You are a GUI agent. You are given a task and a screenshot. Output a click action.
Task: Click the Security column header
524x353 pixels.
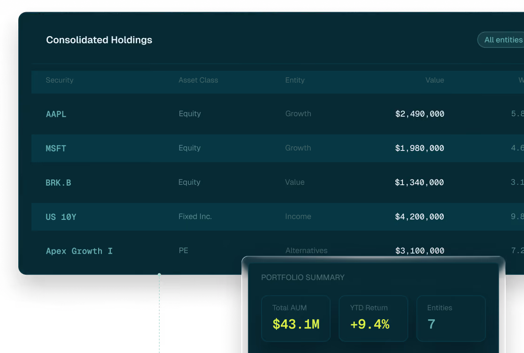coord(60,80)
